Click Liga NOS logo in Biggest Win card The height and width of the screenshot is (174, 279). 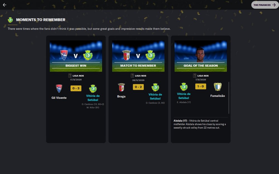70,76
